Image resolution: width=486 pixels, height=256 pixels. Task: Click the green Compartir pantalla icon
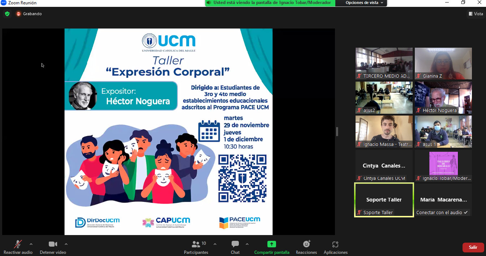pyautogui.click(x=271, y=244)
